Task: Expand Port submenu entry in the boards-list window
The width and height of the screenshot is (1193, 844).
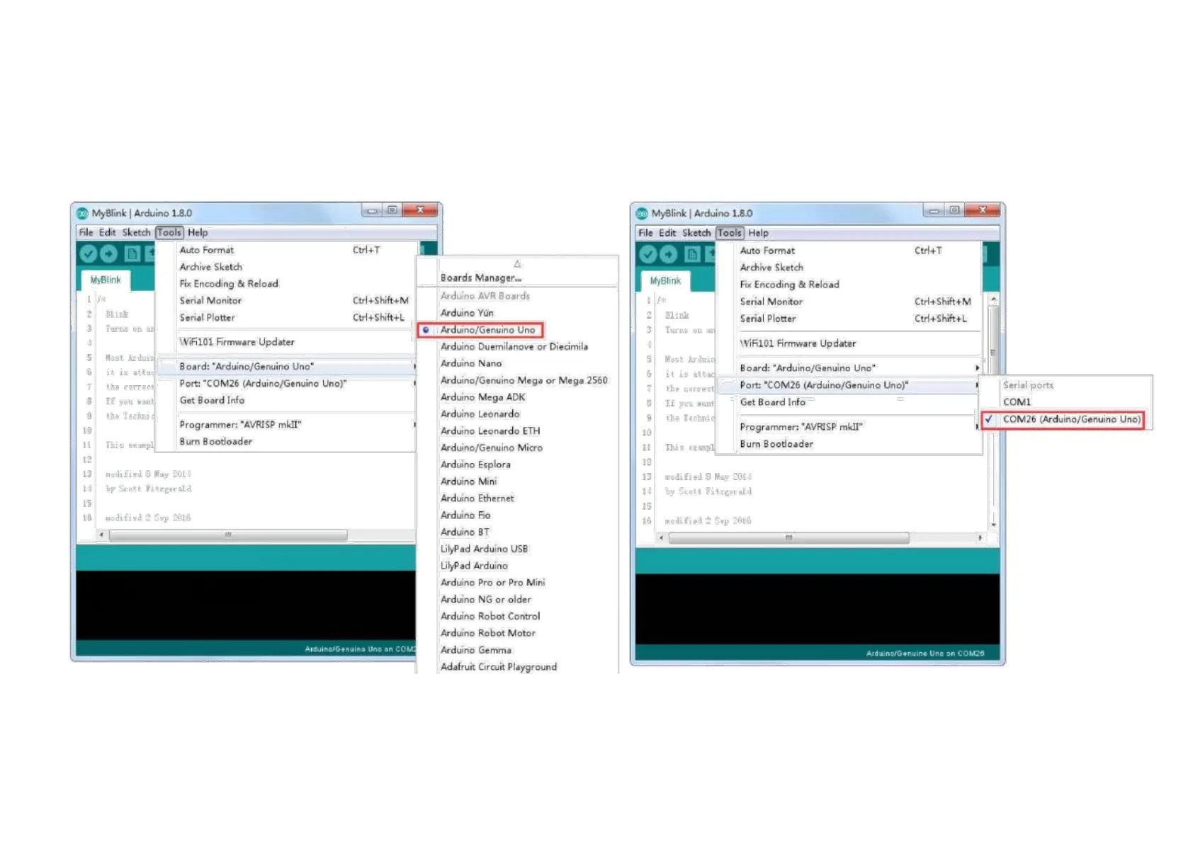Action: click(285, 384)
